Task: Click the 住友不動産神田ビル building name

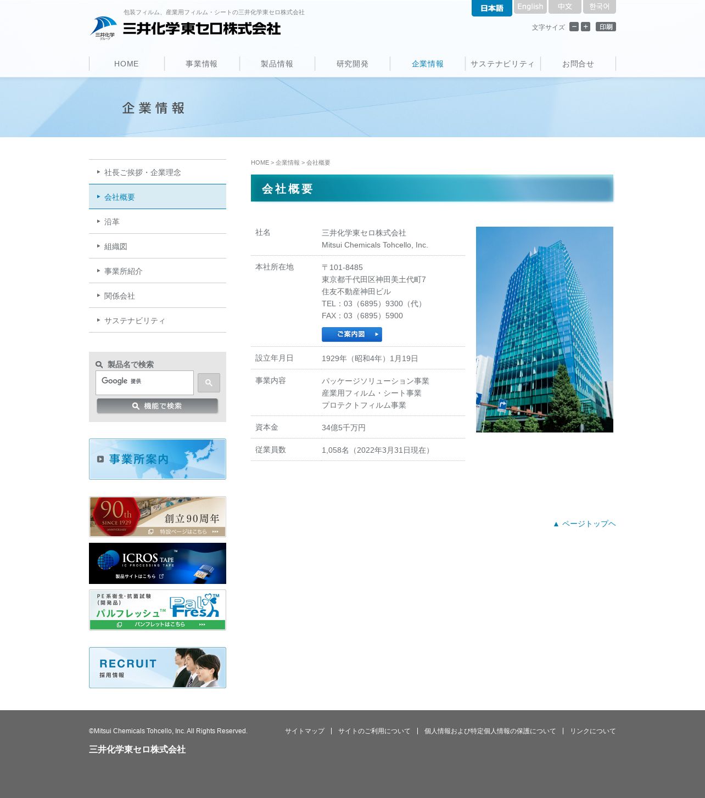Action: [x=356, y=291]
